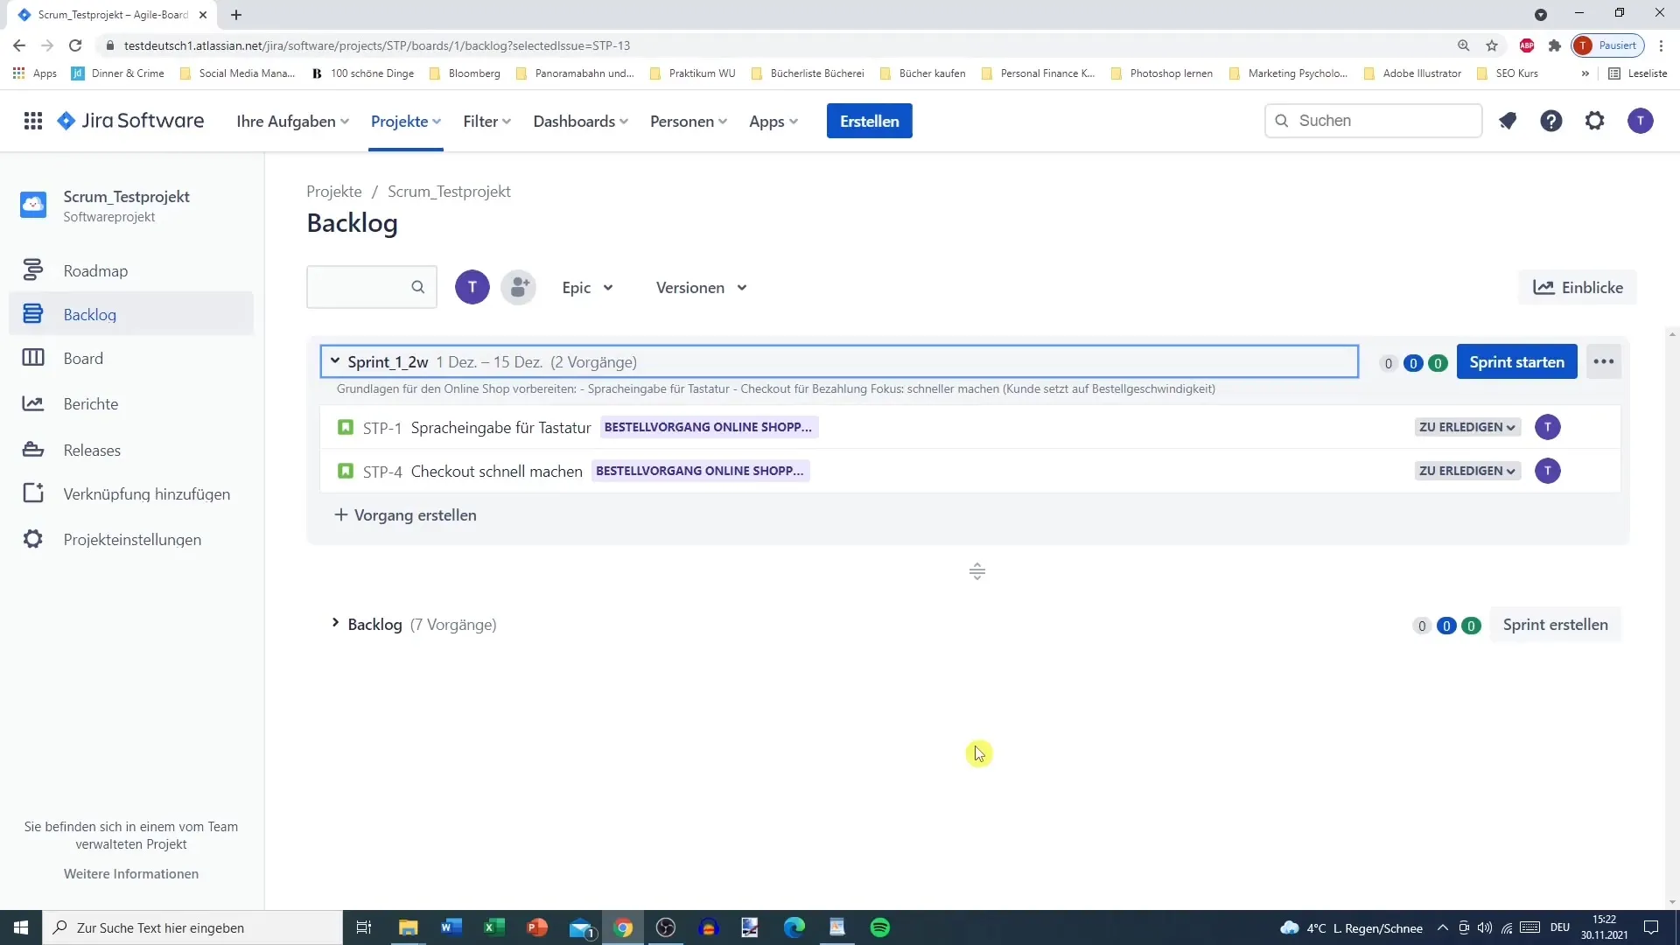This screenshot has height=945, width=1680.
Task: Click the notification bell icon
Action: [1507, 120]
